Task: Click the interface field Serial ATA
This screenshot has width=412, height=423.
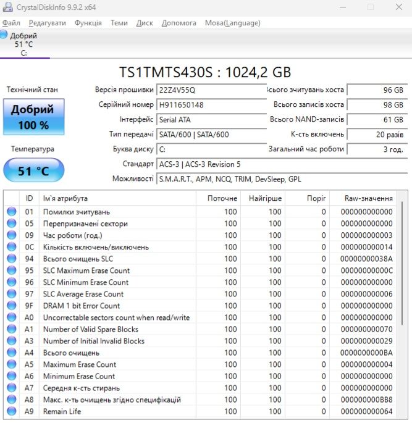Action: point(211,120)
